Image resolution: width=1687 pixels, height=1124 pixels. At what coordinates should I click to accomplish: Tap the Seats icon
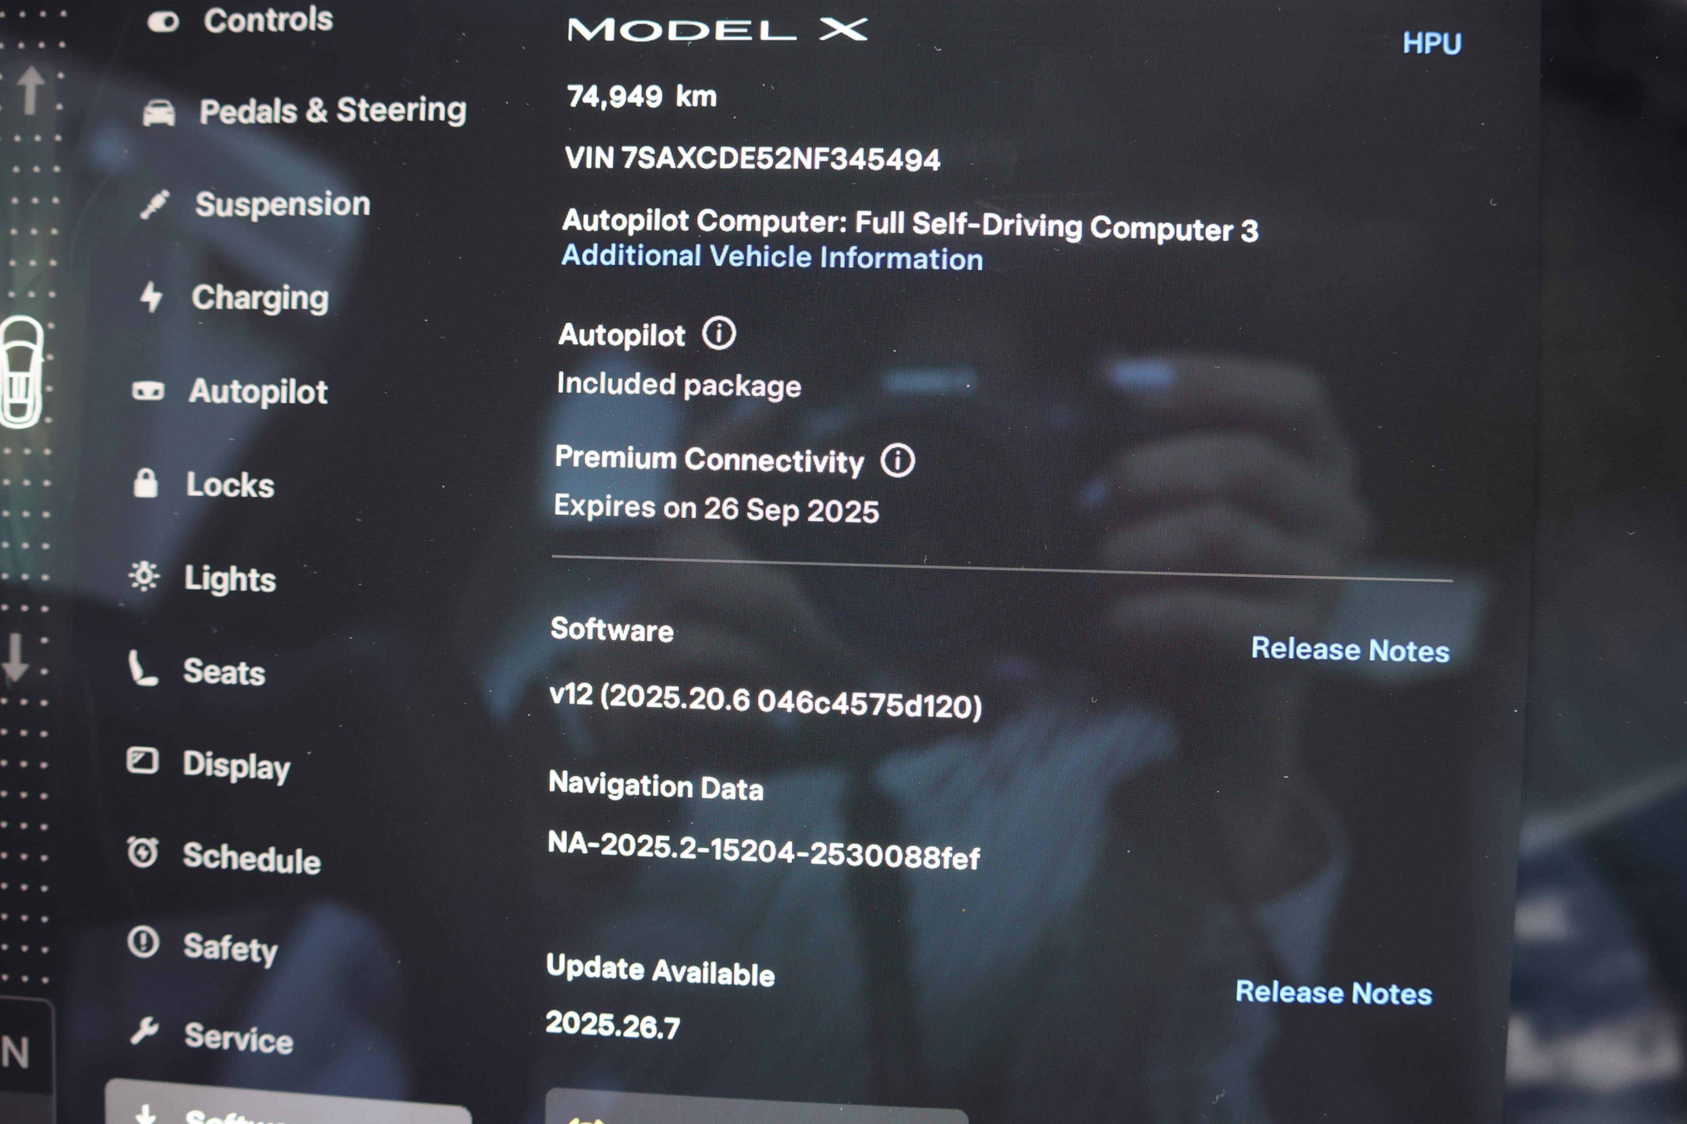(x=142, y=668)
